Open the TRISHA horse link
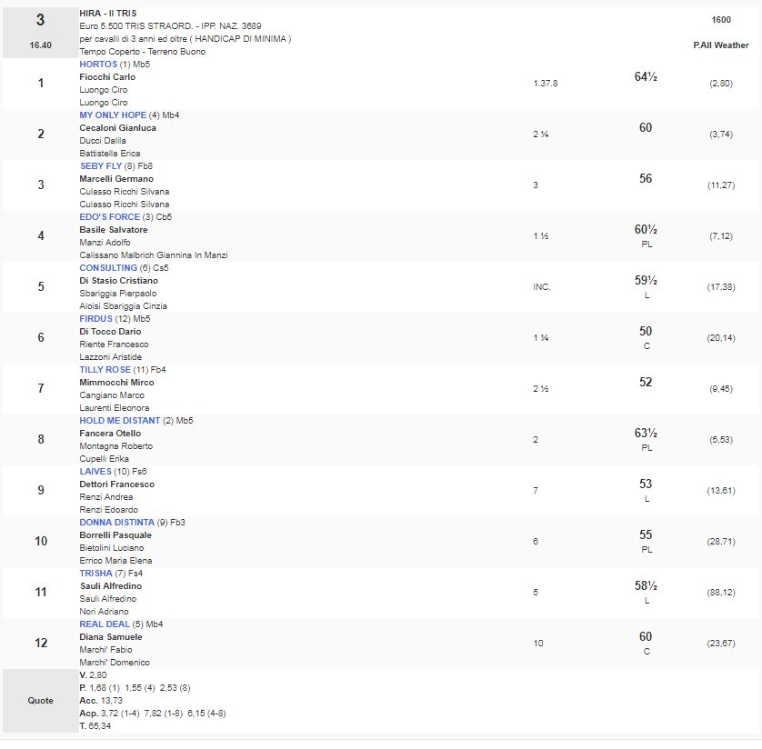This screenshot has width=762, height=749. click(95, 574)
